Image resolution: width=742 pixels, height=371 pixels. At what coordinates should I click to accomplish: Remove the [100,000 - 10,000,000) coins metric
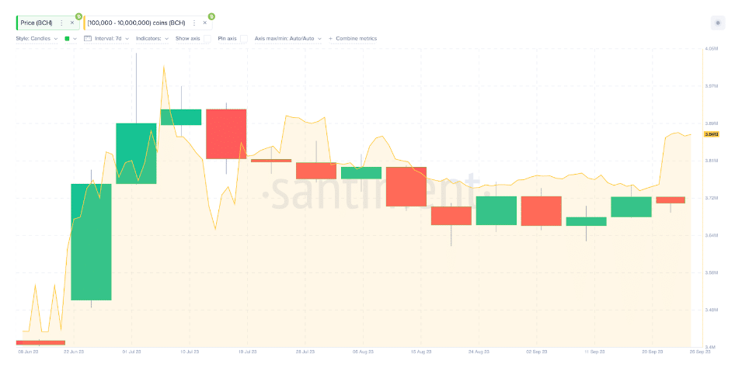[205, 23]
